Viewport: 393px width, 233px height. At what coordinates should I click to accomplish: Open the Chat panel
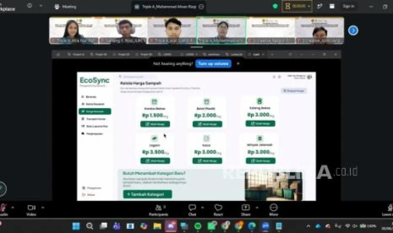tap(192, 210)
